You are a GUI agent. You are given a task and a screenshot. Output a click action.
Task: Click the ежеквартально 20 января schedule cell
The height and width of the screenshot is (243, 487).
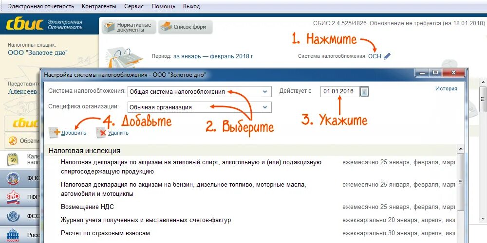(x=399, y=220)
